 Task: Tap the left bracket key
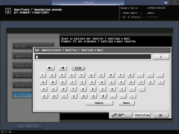coord(141,82)
